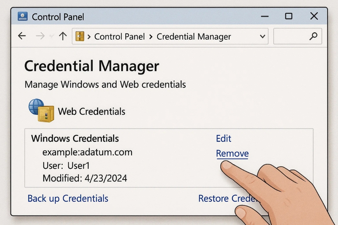Expand the chevron before Control Panel breadcrumb
Image resolution: width=338 pixels, height=225 pixels.
pyautogui.click(x=89, y=37)
